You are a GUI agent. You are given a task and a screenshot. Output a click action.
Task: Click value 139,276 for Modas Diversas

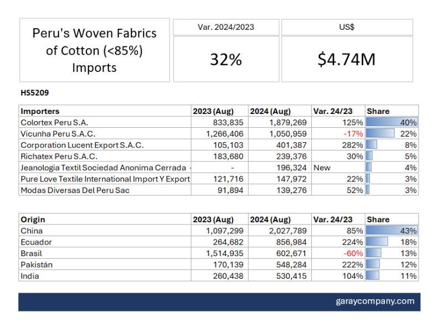click(291, 190)
